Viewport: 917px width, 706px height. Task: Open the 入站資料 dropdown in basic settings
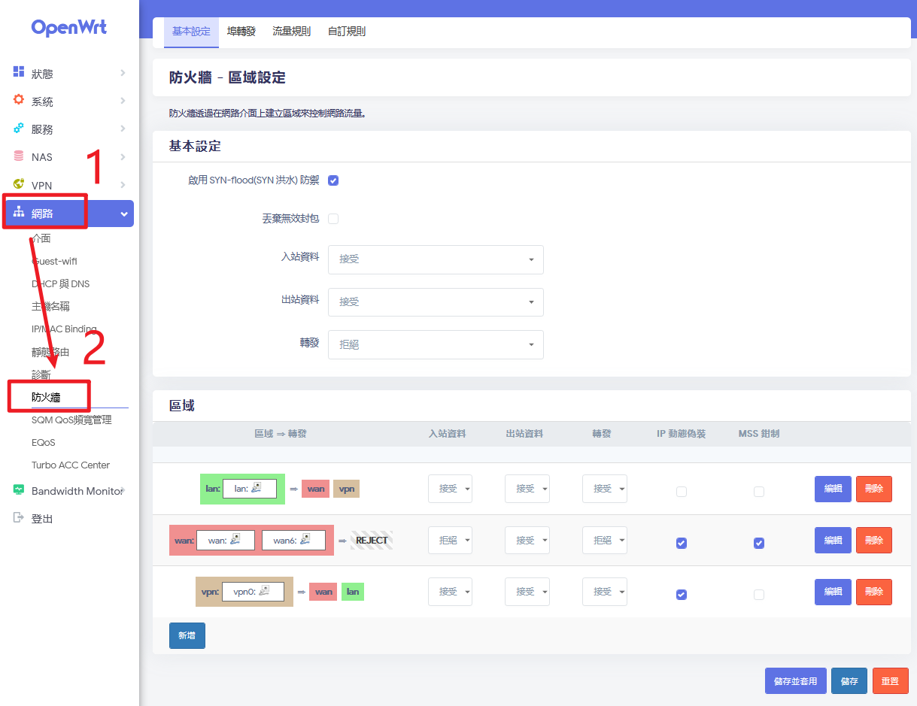pyautogui.click(x=436, y=259)
